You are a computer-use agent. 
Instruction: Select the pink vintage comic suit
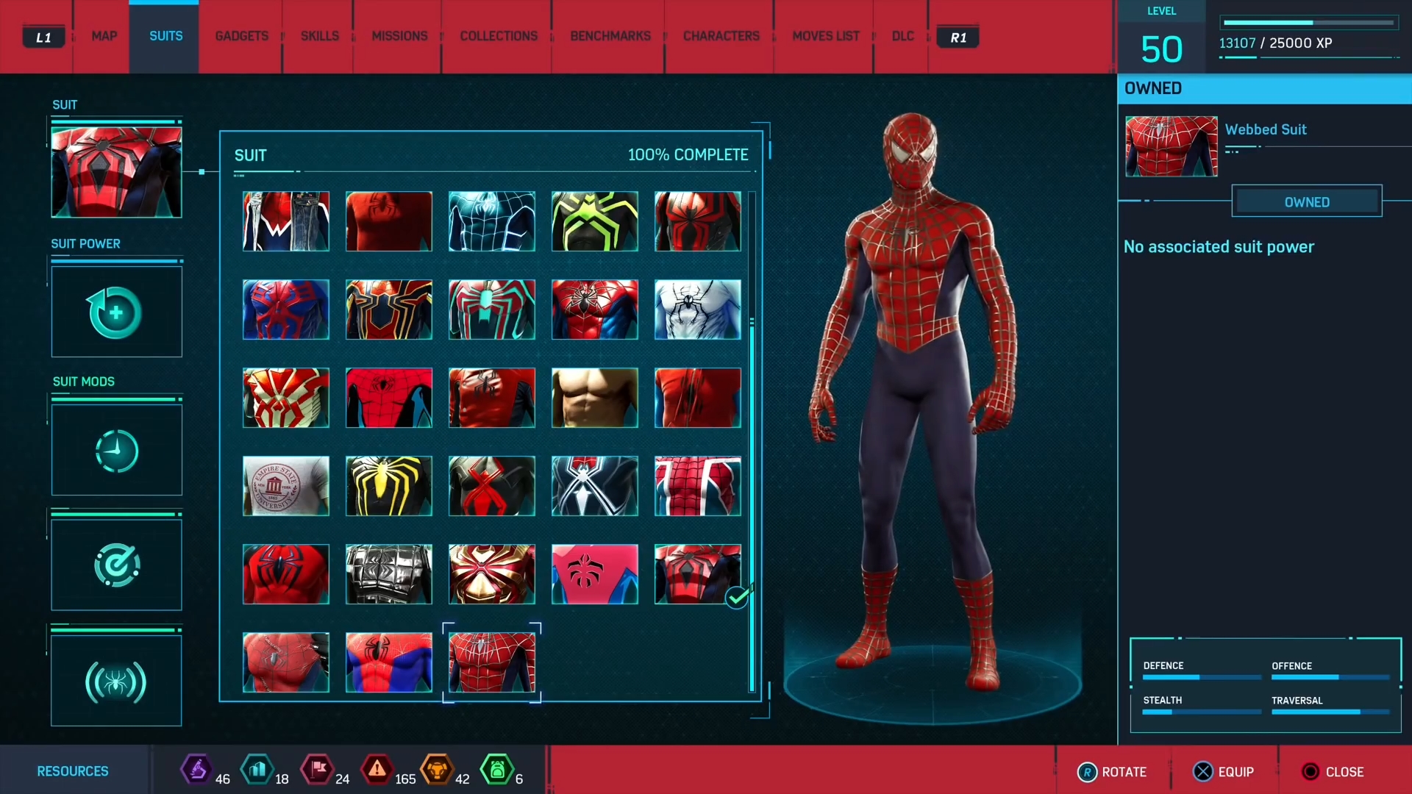[595, 574]
